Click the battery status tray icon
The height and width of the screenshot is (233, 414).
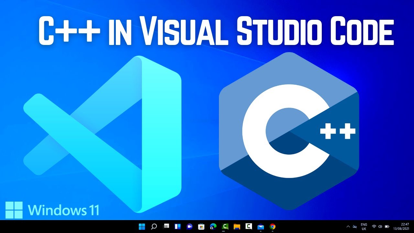pos(387,227)
